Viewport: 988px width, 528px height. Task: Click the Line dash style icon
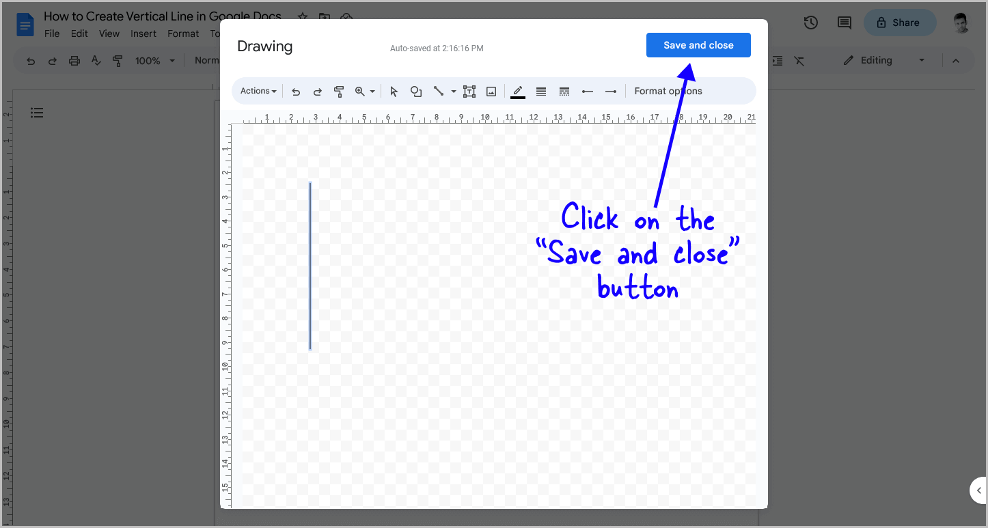(564, 91)
